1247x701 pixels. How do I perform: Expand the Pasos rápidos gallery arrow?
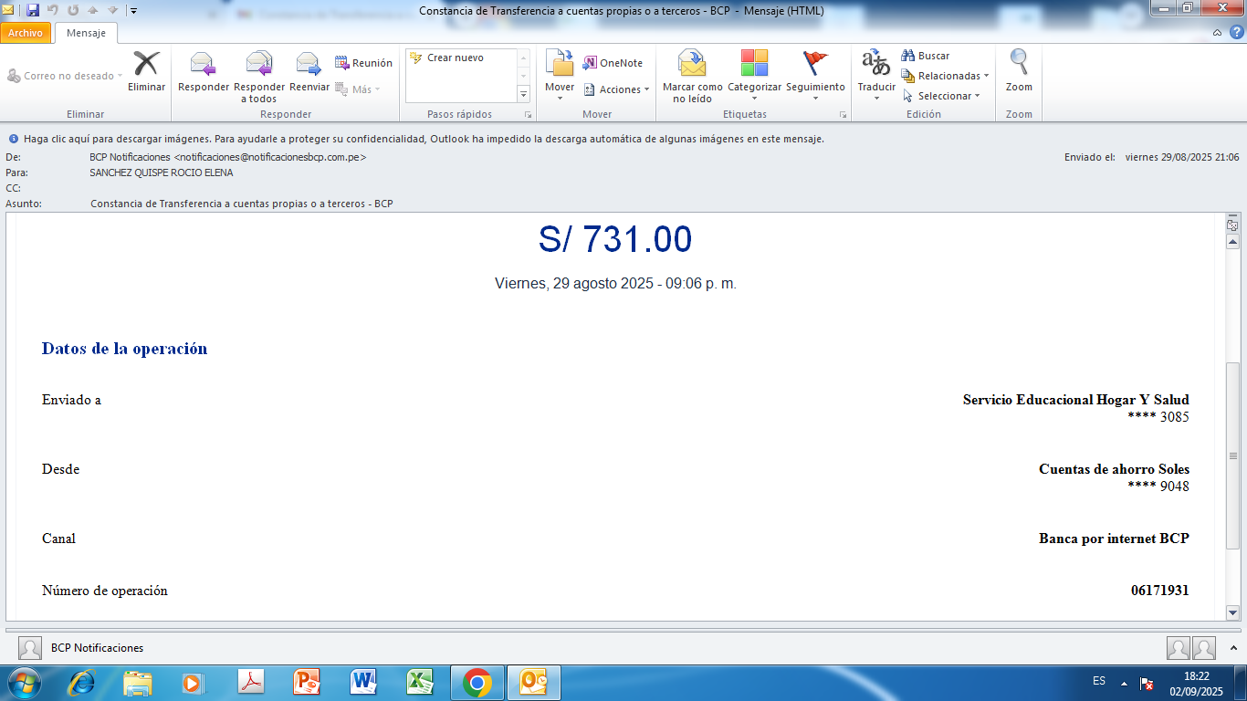(x=523, y=94)
